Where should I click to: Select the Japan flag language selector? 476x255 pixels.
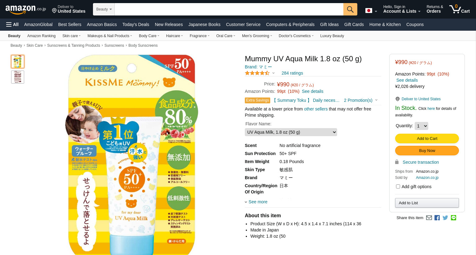pyautogui.click(x=371, y=11)
